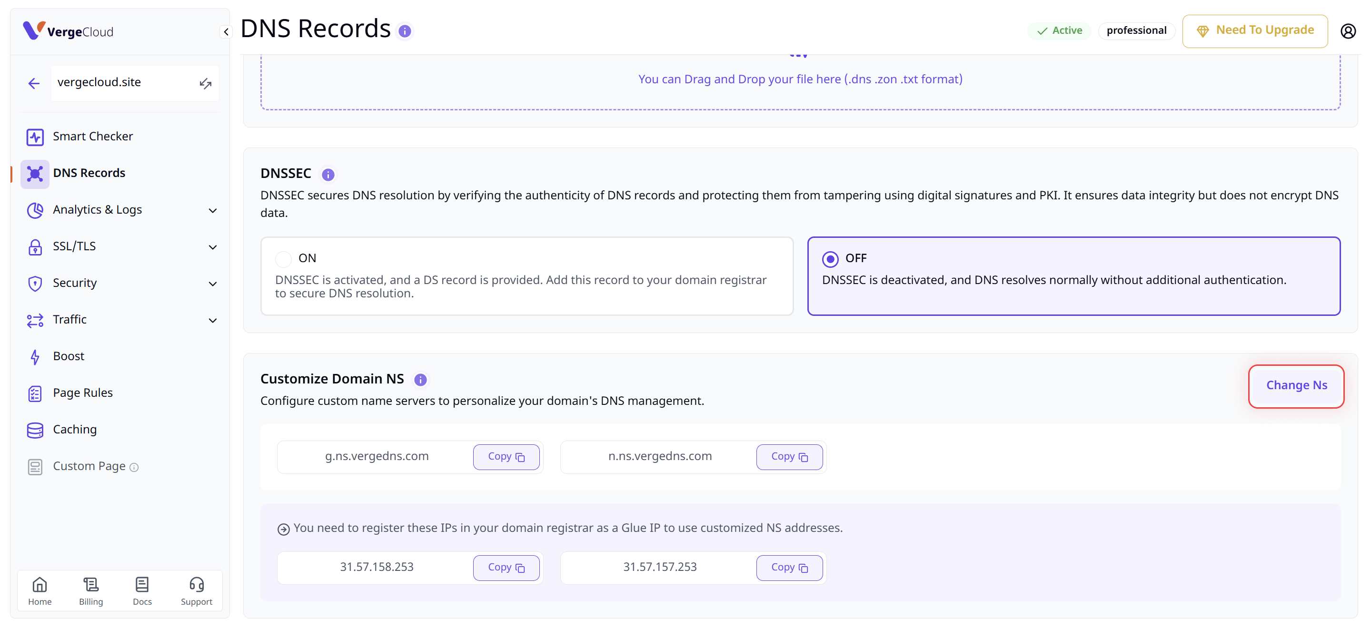Open the Boost lightning icon item
This screenshot has height=628, width=1371.
coord(35,357)
